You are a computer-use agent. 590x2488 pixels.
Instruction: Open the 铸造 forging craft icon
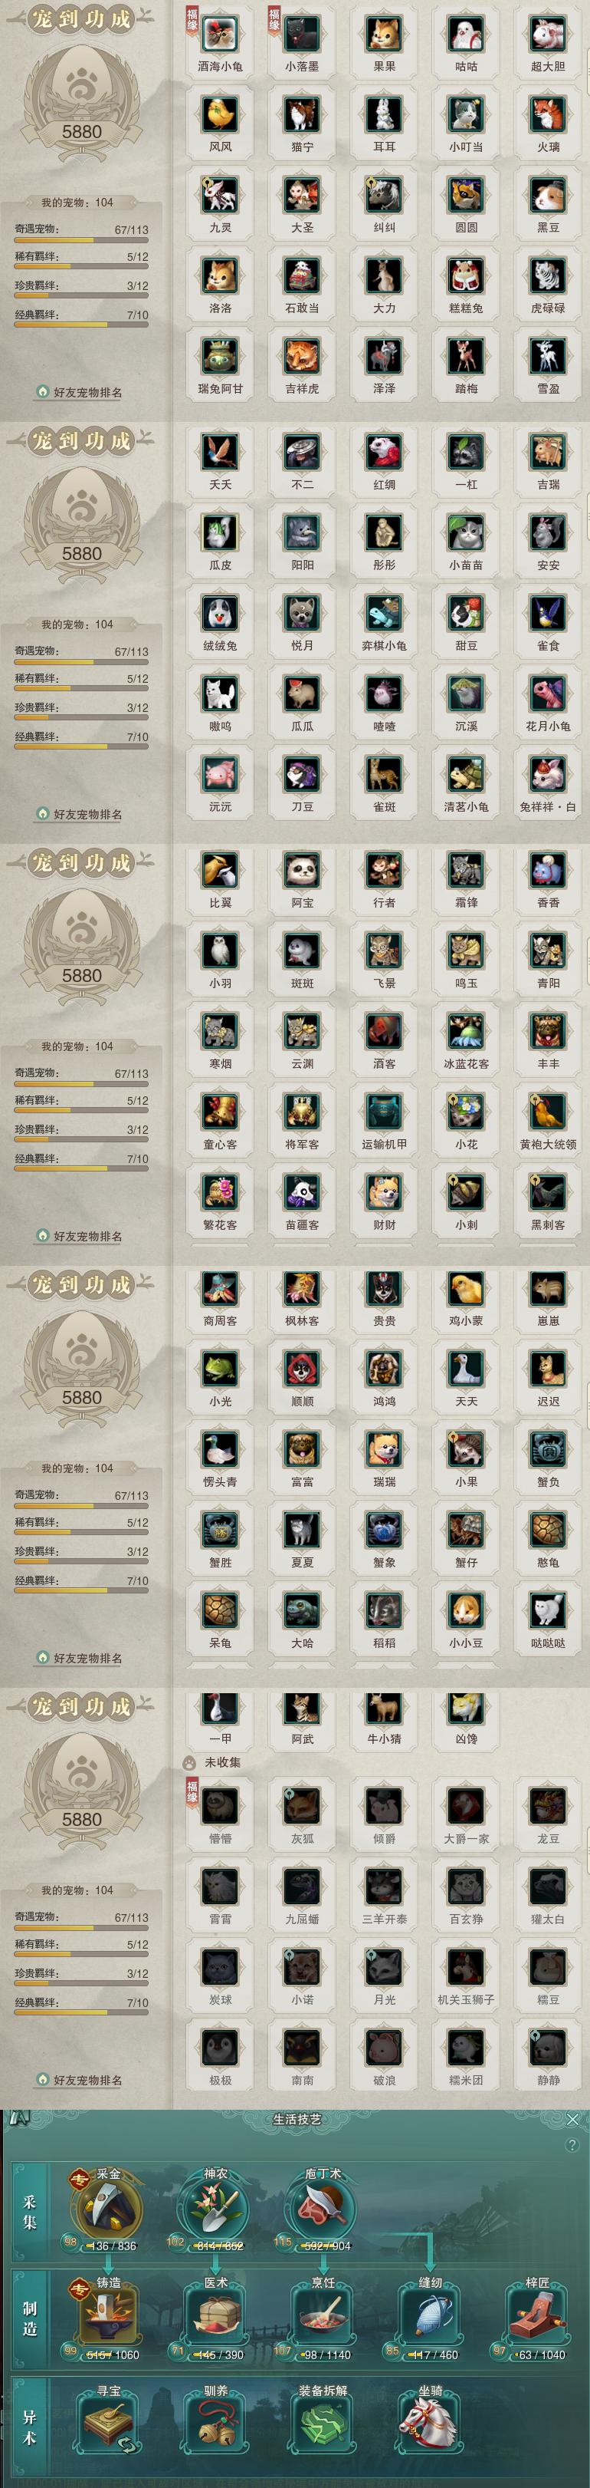coord(108,2317)
